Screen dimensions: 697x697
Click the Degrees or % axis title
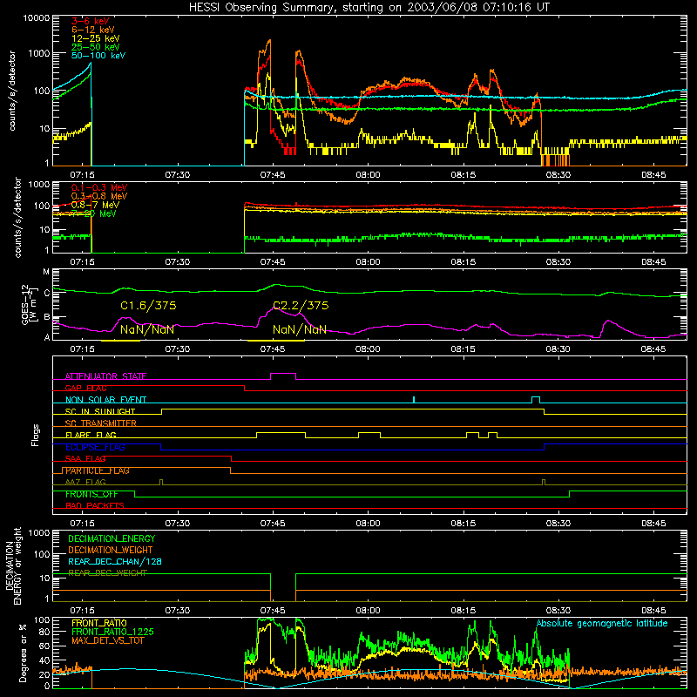click(x=23, y=653)
